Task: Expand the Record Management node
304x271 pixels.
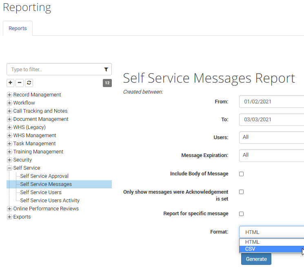Action: coord(9,95)
